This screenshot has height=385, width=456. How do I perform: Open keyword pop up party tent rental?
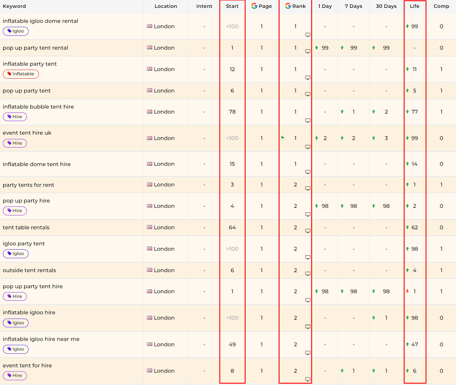(x=35, y=48)
